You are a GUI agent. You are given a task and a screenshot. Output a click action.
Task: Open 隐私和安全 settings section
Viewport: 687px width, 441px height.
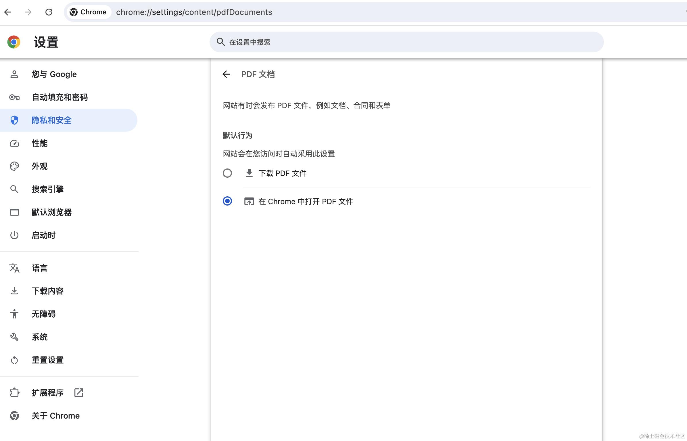coord(52,120)
